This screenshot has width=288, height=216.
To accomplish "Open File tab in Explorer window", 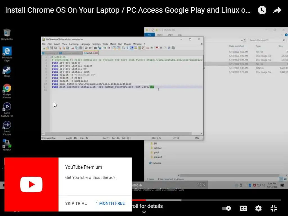I will [150, 35].
